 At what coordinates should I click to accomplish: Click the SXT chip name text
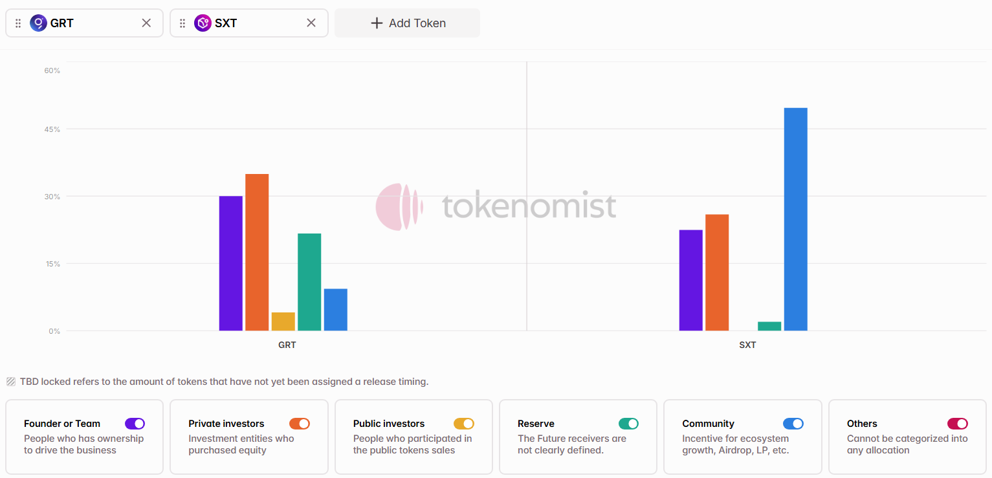(226, 23)
